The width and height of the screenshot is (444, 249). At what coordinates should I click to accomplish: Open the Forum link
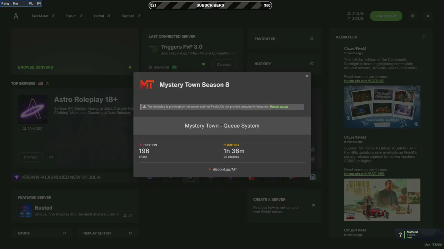pyautogui.click(x=74, y=16)
